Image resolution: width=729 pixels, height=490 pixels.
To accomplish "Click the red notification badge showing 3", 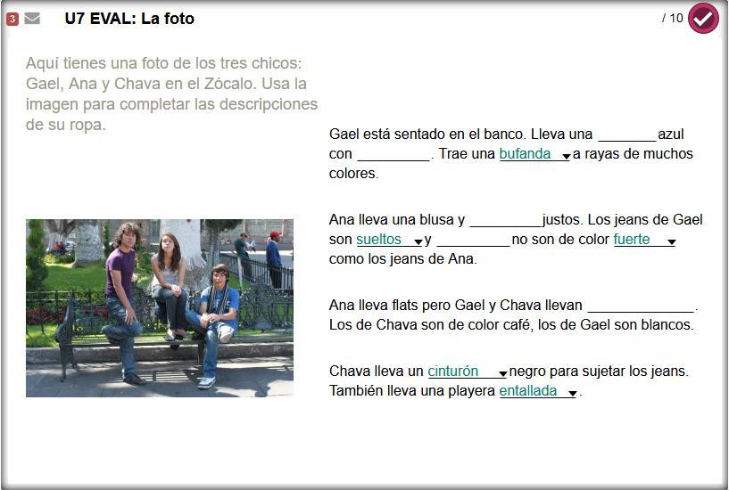I will coord(12,19).
